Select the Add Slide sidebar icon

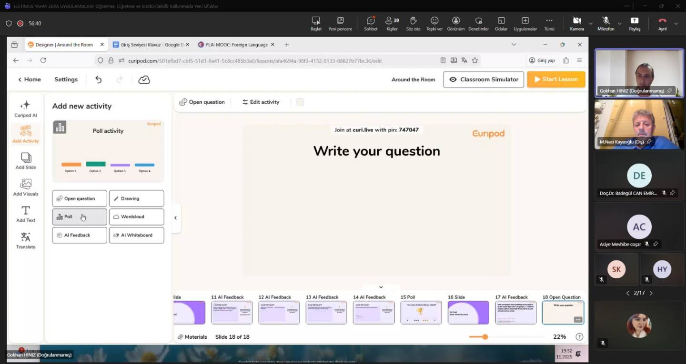(26, 161)
